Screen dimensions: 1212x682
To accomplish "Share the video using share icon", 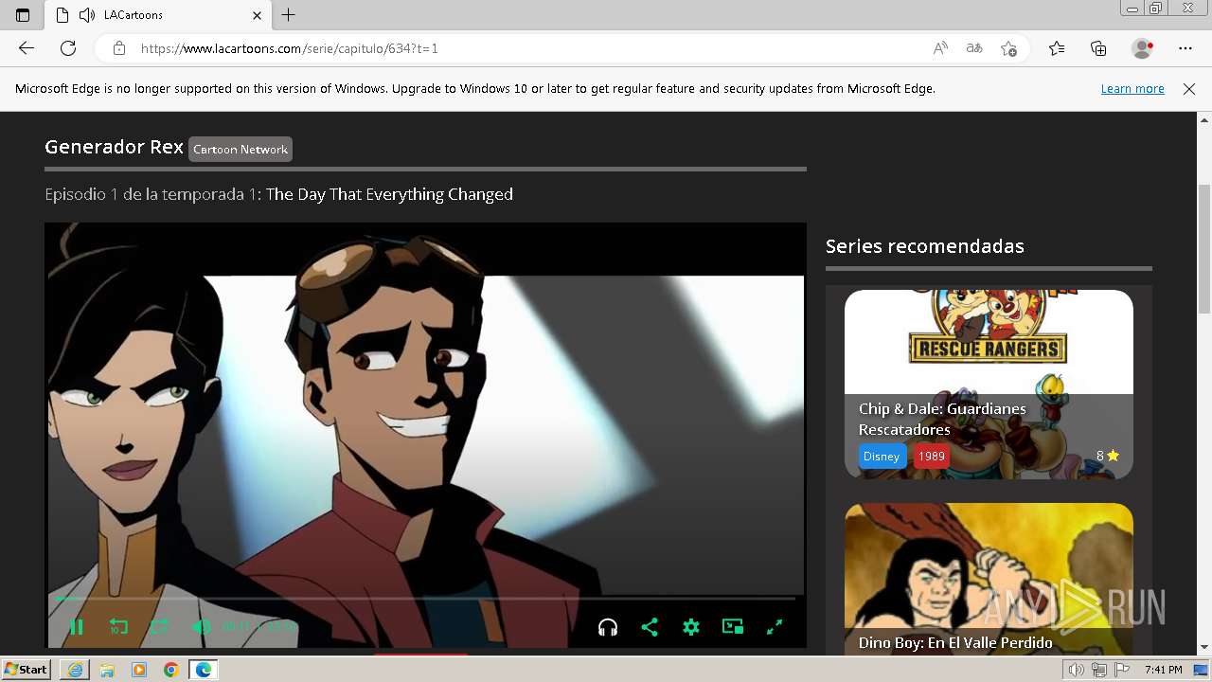I will coord(650,627).
